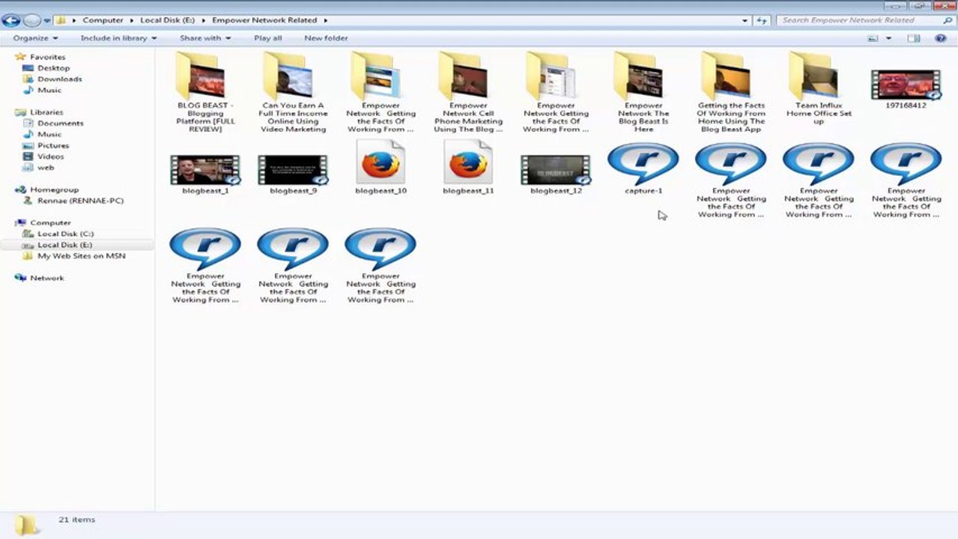
Task: Select Libraries in the navigation pane
Action: point(46,112)
